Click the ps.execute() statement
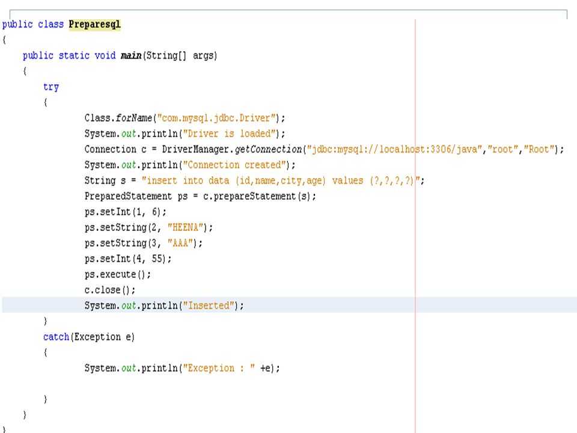577x433 pixels. click(x=117, y=275)
